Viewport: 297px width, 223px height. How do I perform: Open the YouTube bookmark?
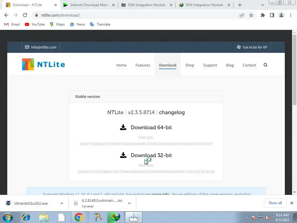pos(35,24)
